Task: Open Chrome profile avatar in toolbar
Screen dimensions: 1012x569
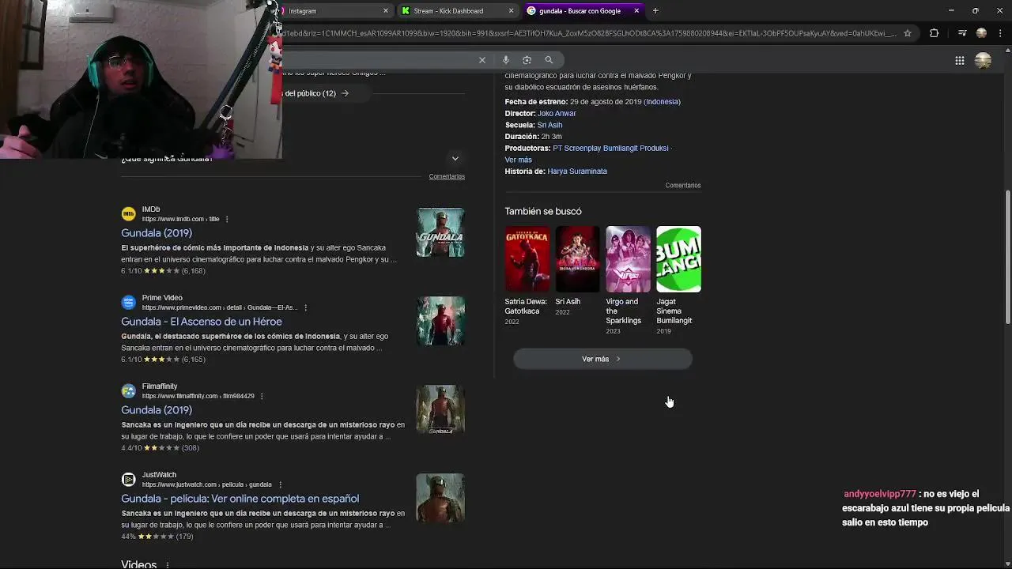Action: pos(981,33)
